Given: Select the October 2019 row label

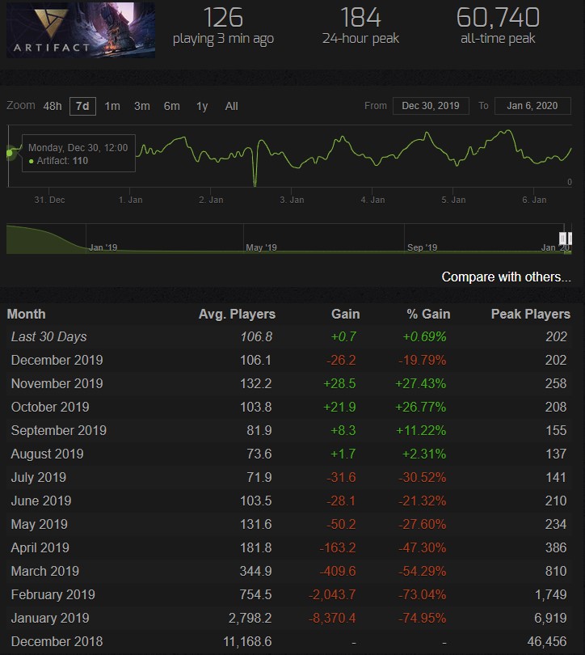Looking at the screenshot, I should point(50,407).
